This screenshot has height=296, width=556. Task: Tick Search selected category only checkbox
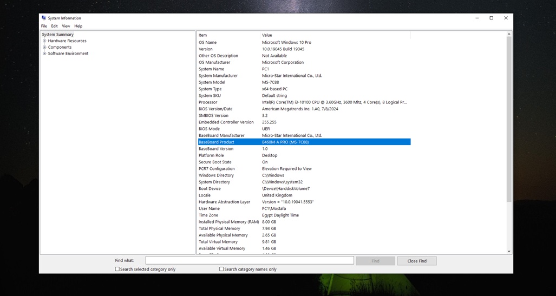point(117,269)
